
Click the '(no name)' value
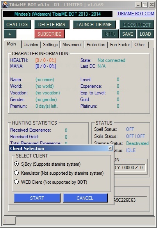pyautogui.click(x=45, y=80)
